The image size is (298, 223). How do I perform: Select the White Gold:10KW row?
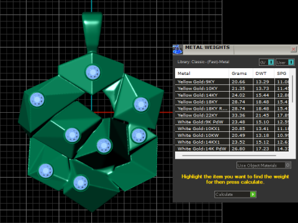point(232,135)
